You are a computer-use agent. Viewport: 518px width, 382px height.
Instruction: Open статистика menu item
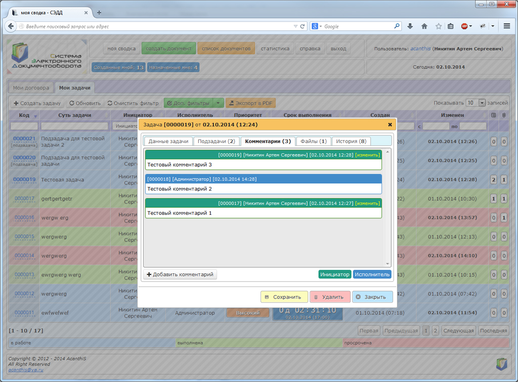[275, 49]
